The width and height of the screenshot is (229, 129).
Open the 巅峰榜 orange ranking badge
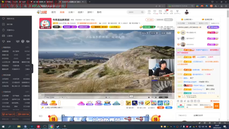pos(99,27)
